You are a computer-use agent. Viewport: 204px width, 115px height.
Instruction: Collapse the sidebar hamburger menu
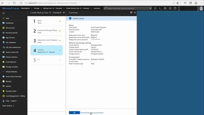[4, 13]
